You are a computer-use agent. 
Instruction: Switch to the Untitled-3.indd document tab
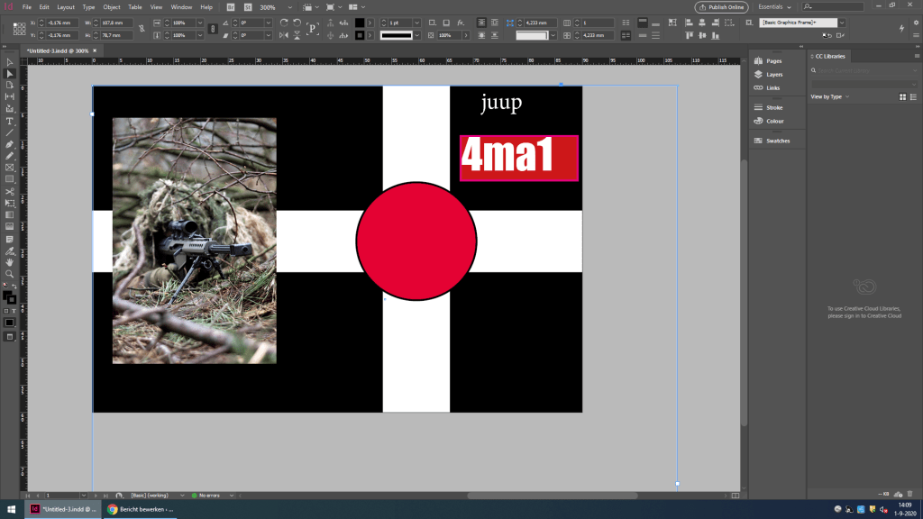(x=57, y=51)
